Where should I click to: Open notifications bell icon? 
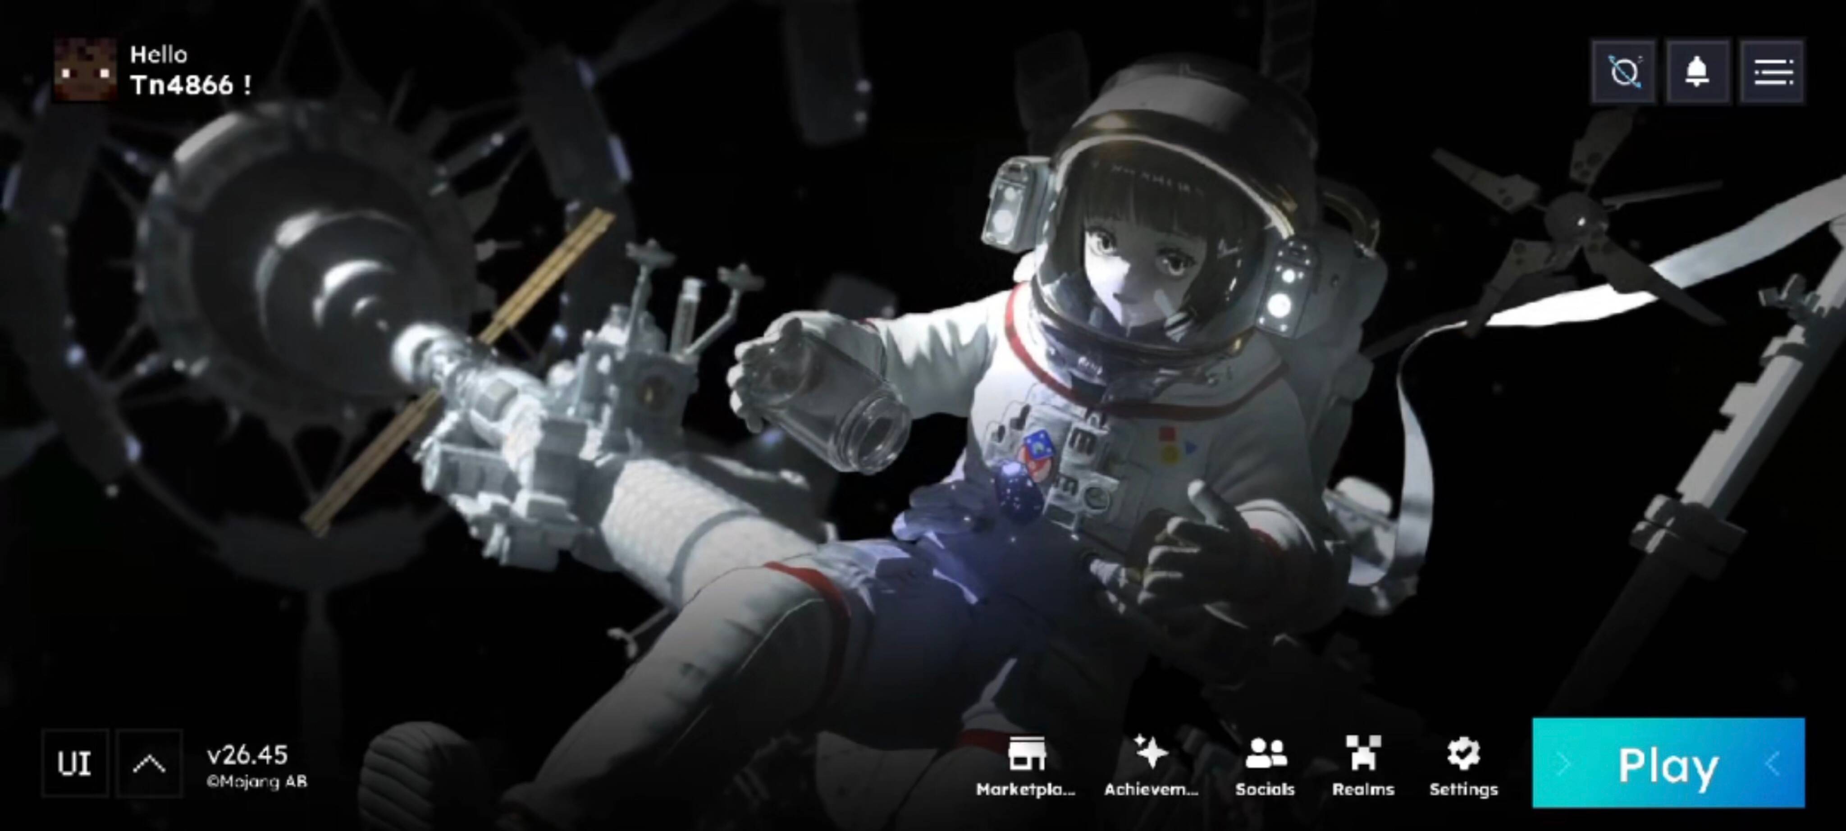coord(1698,72)
